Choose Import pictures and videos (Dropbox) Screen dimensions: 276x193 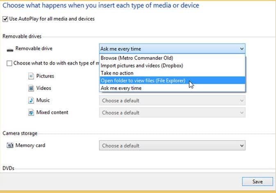(142, 65)
